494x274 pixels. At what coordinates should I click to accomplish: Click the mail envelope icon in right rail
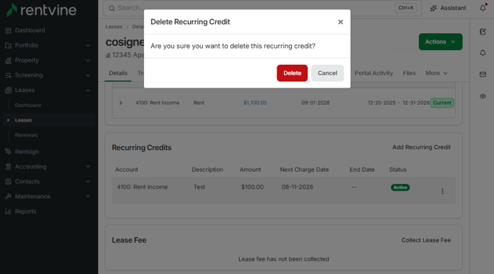coord(483,74)
